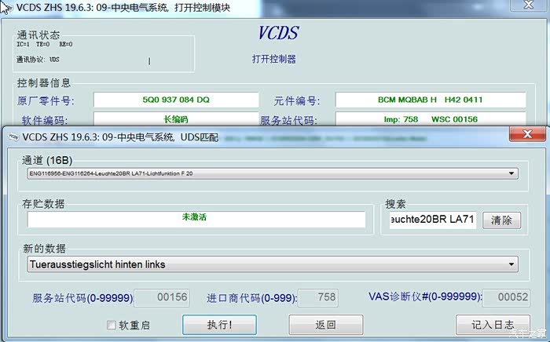Click into the 搜索 input field
Screen dimensions: 550x342
point(433,220)
